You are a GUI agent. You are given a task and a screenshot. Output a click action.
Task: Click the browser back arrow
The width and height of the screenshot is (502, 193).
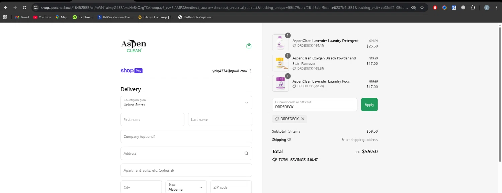click(6, 7)
